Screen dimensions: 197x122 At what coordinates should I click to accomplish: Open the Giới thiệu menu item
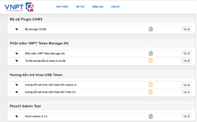(x=62, y=7)
